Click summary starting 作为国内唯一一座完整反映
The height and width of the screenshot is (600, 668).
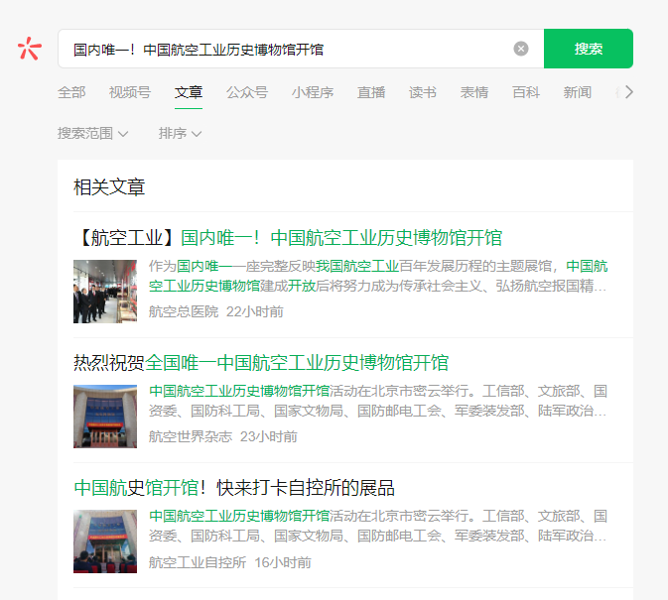point(378,276)
